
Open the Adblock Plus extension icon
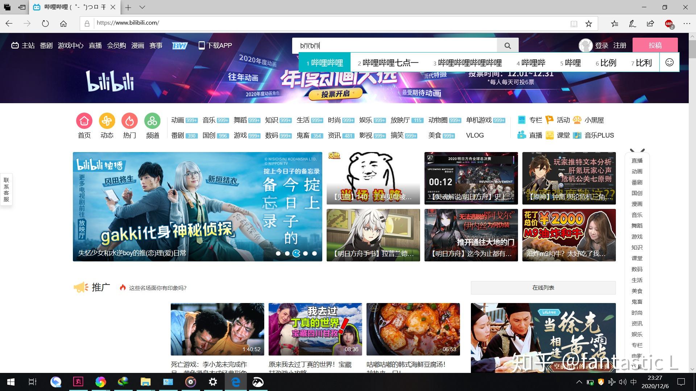tap(669, 24)
